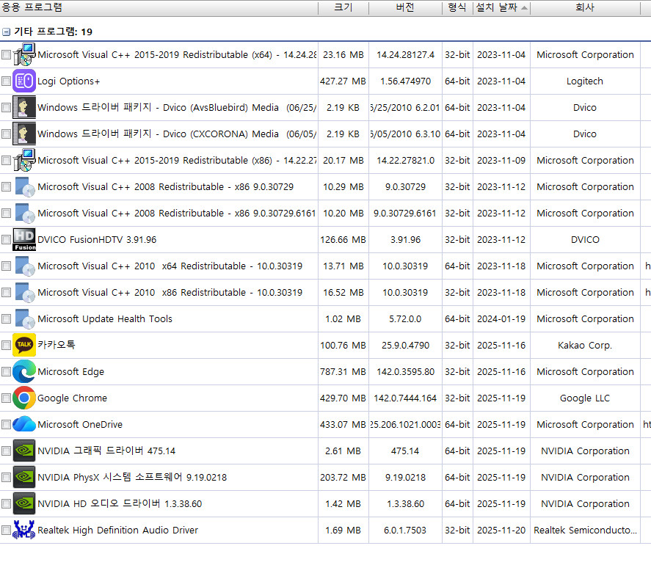Click the NVIDIA PhysX icon
The image size is (651, 565).
click(x=24, y=478)
